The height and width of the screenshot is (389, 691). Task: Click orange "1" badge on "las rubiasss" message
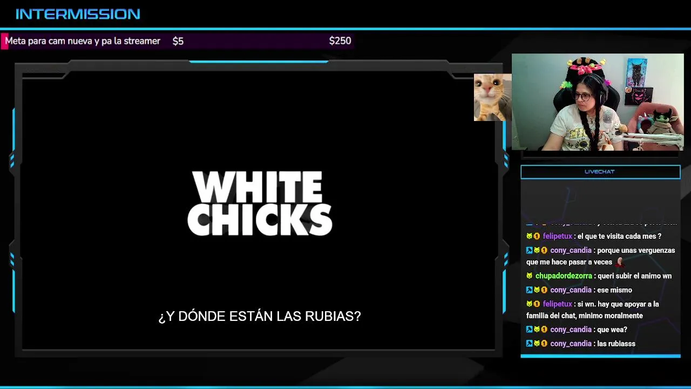tap(544, 343)
